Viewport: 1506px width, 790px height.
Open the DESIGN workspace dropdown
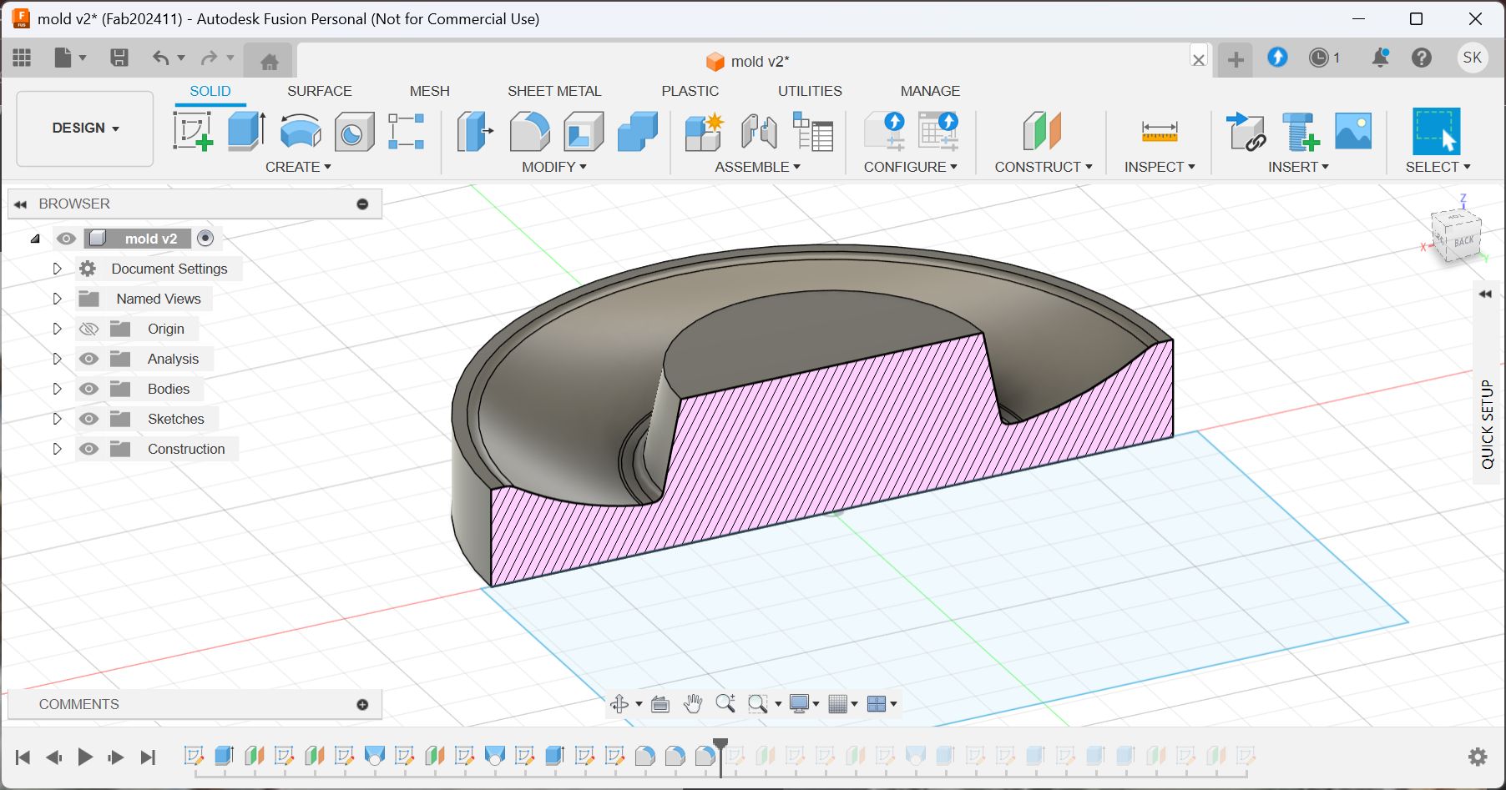[85, 128]
